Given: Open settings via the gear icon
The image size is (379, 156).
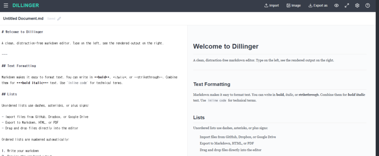Looking at the screenshot, I should [x=357, y=6].
